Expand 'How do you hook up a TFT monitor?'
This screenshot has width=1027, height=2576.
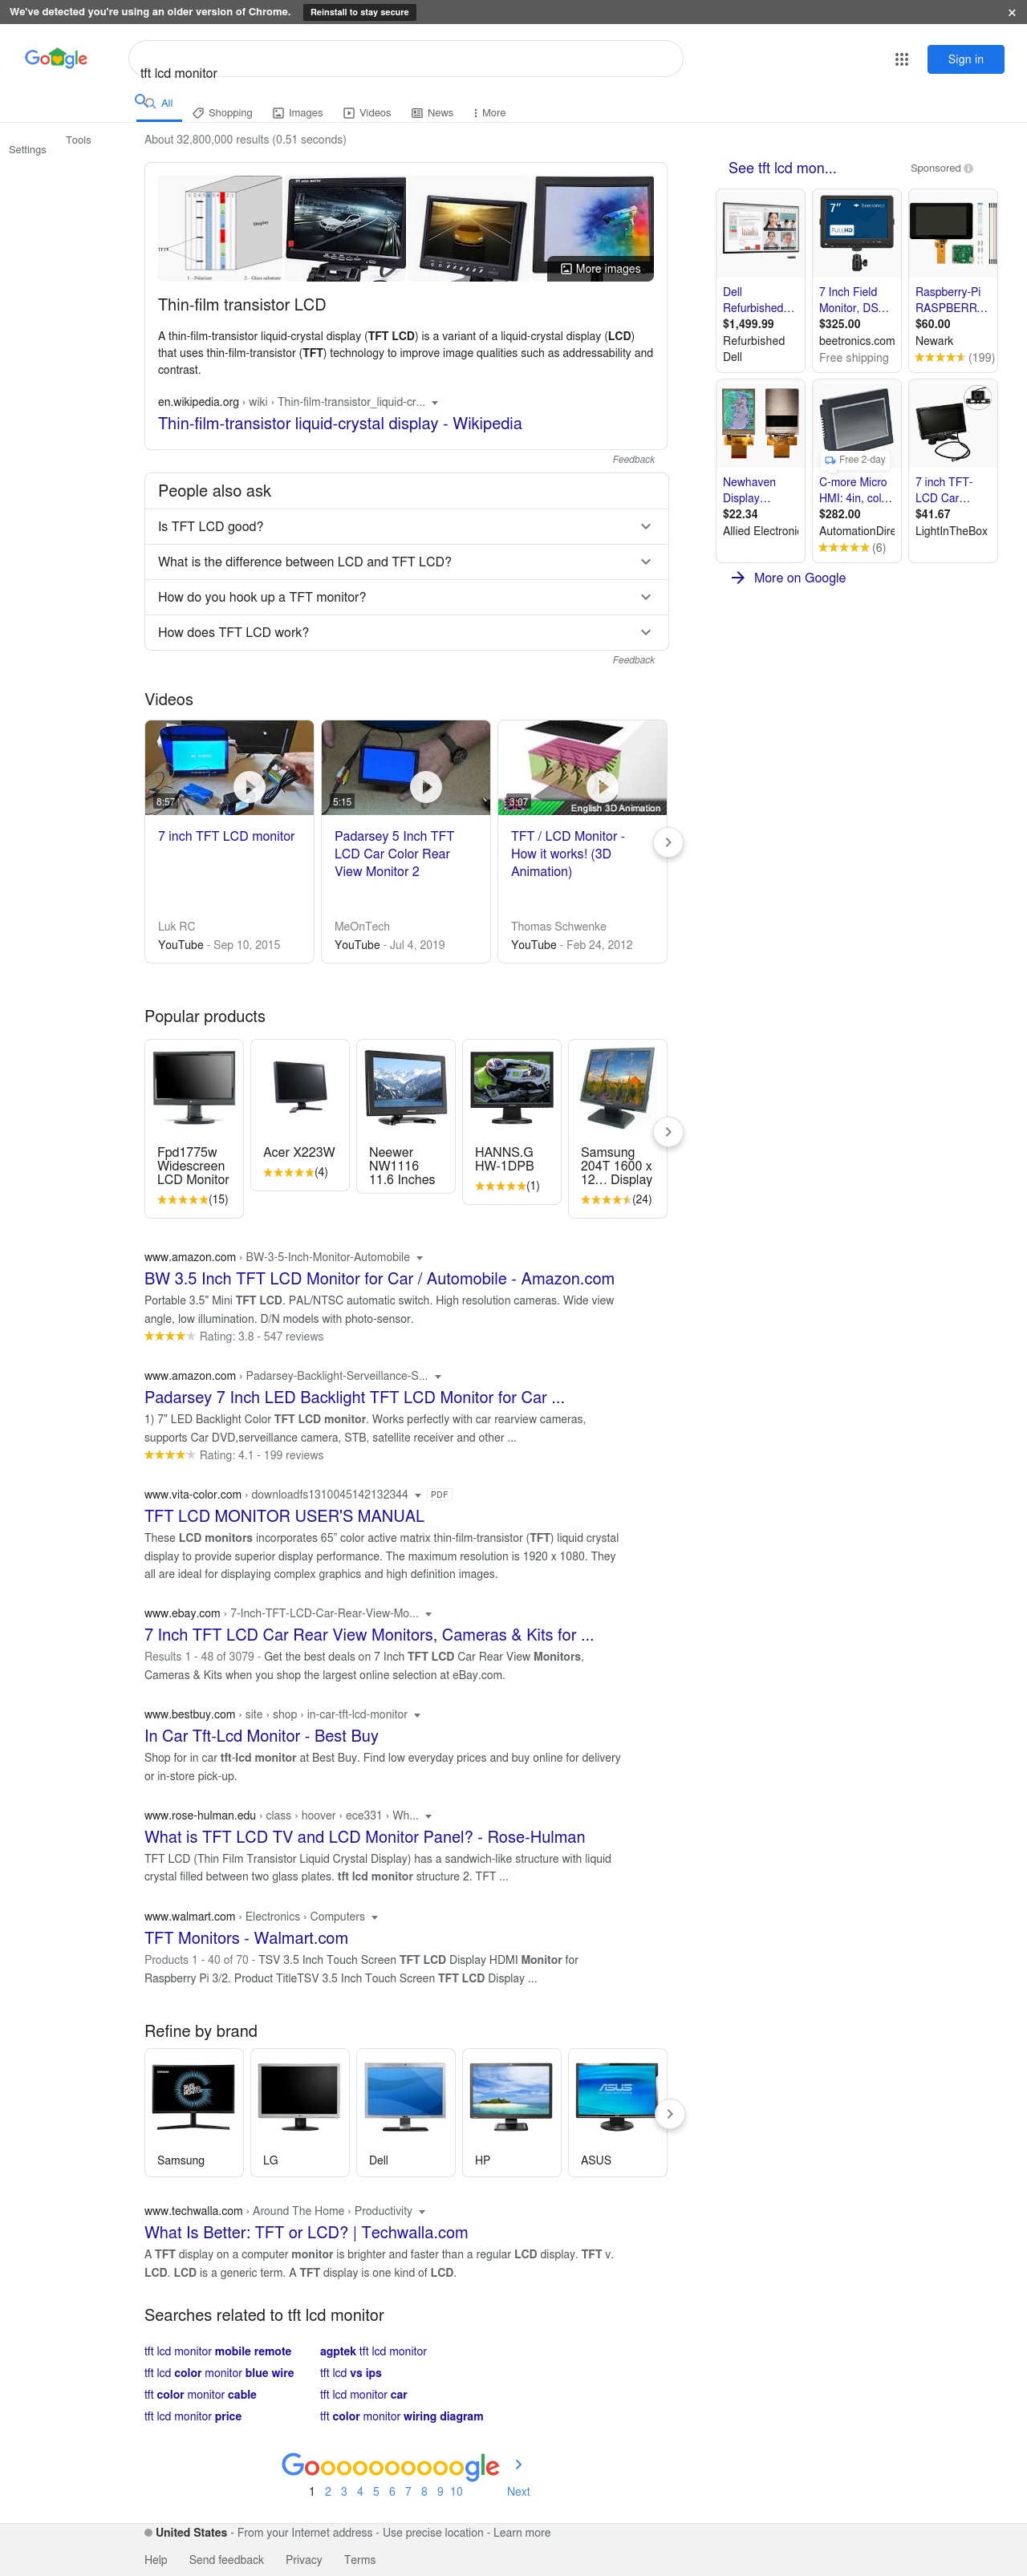(406, 597)
